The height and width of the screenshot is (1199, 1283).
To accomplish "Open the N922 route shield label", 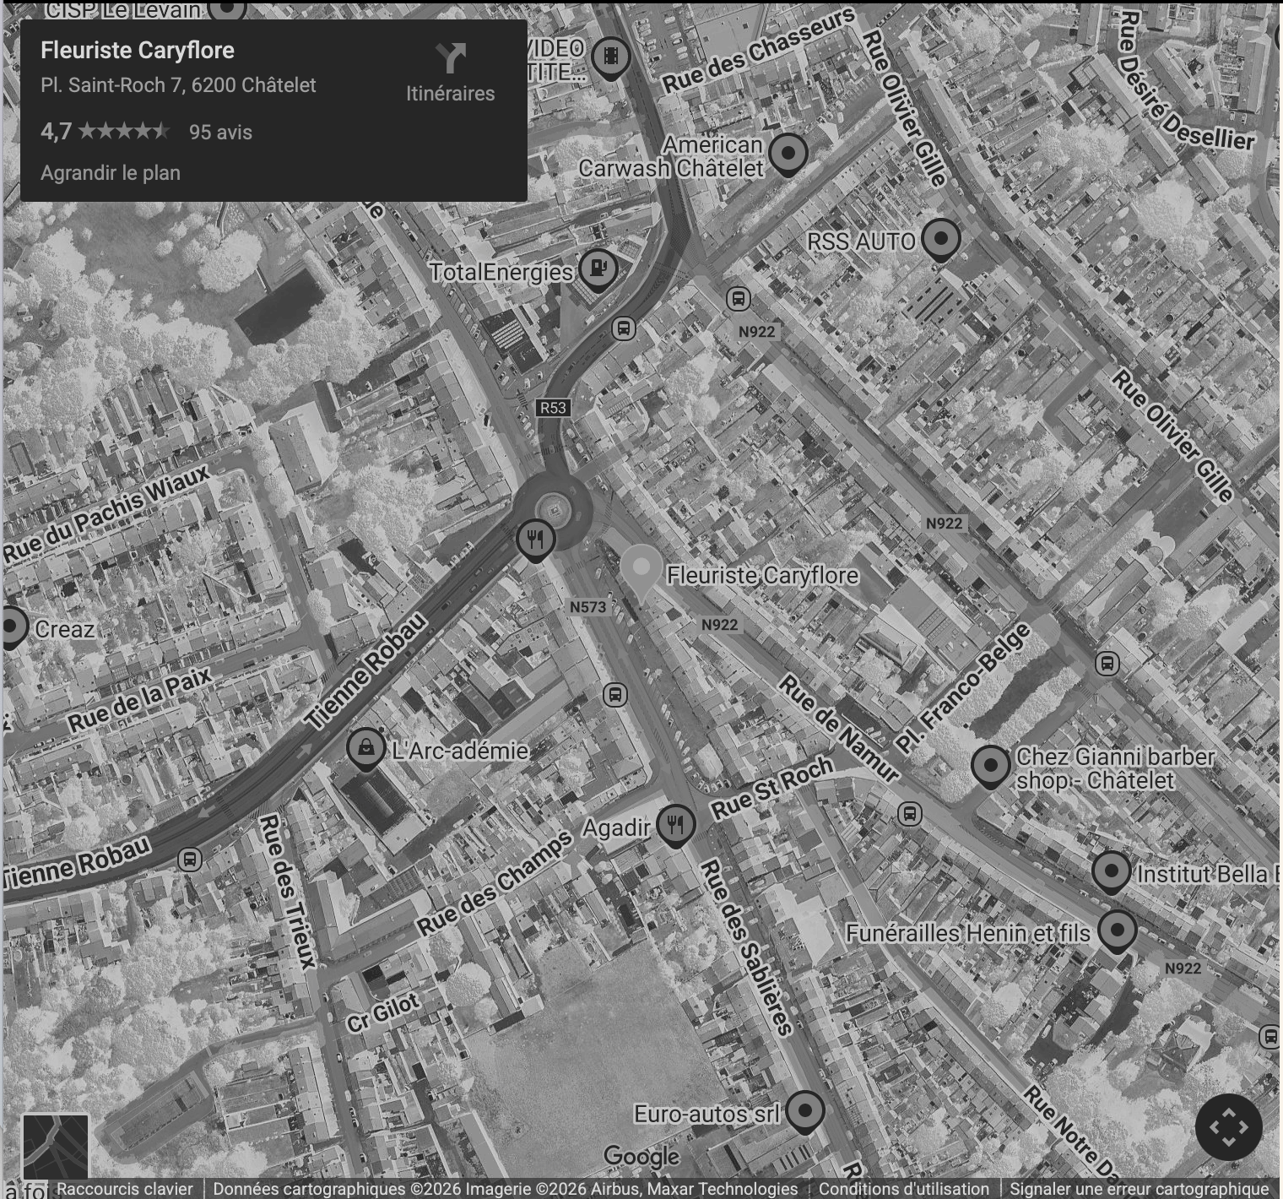I will point(758,331).
